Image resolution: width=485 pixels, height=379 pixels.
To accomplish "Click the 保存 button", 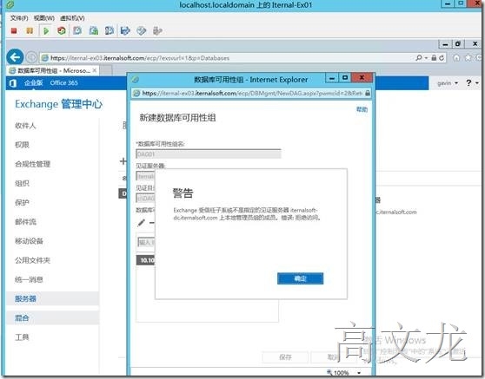I will tap(285, 357).
